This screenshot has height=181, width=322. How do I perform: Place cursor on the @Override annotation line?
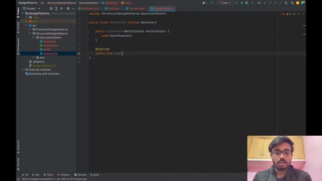102,49
